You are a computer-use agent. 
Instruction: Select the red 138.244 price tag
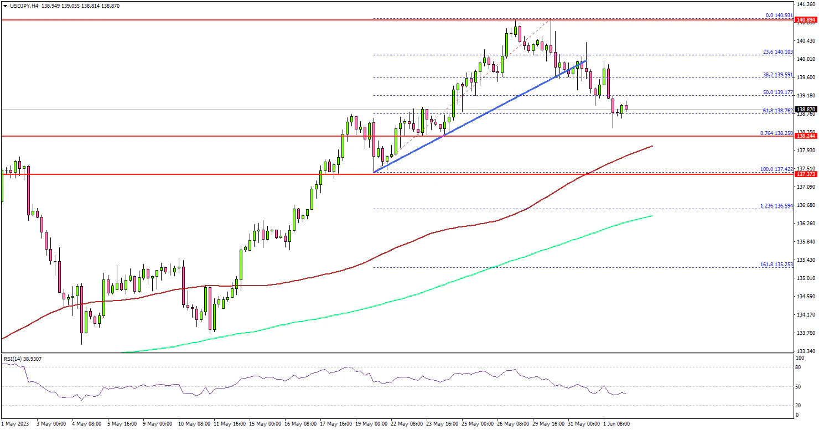pyautogui.click(x=805, y=136)
